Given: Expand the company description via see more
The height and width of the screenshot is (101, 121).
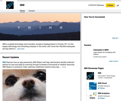Looking at the screenshot, I should click(21, 49).
